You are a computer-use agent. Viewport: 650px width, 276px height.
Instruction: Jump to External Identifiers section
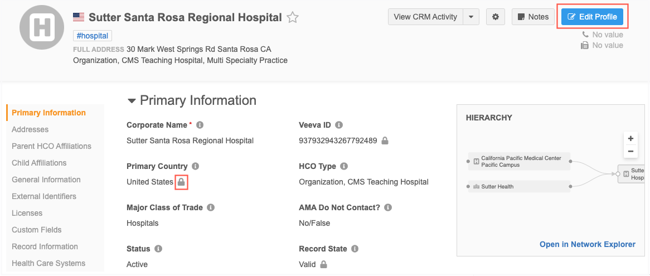click(44, 196)
